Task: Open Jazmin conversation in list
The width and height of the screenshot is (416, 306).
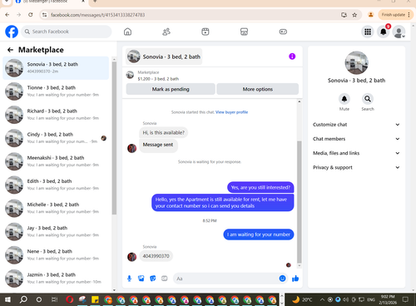Action: 56,279
